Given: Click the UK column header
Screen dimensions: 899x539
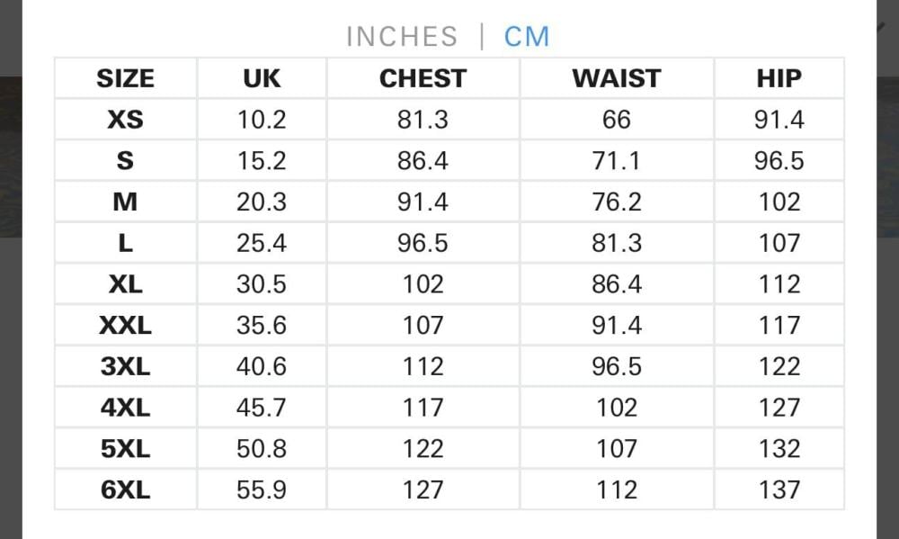Looking at the screenshot, I should point(262,78).
